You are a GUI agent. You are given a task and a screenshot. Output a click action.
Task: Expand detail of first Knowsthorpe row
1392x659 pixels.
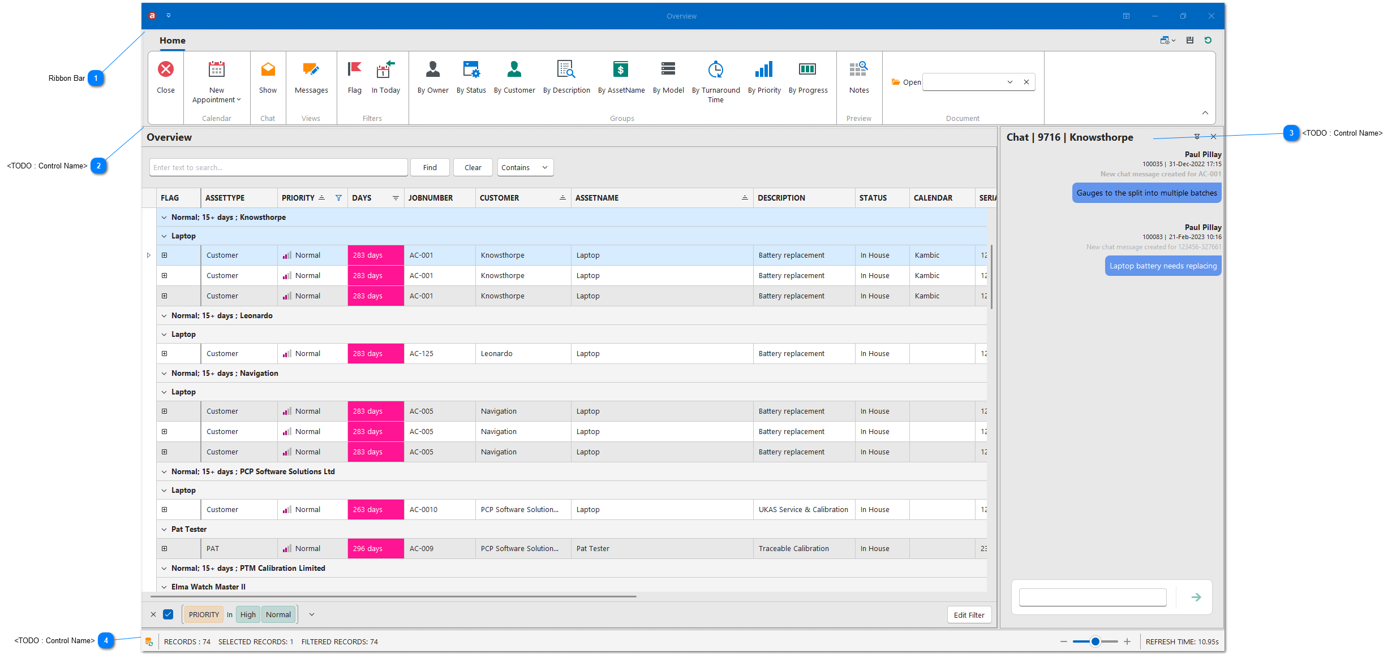pyautogui.click(x=165, y=255)
